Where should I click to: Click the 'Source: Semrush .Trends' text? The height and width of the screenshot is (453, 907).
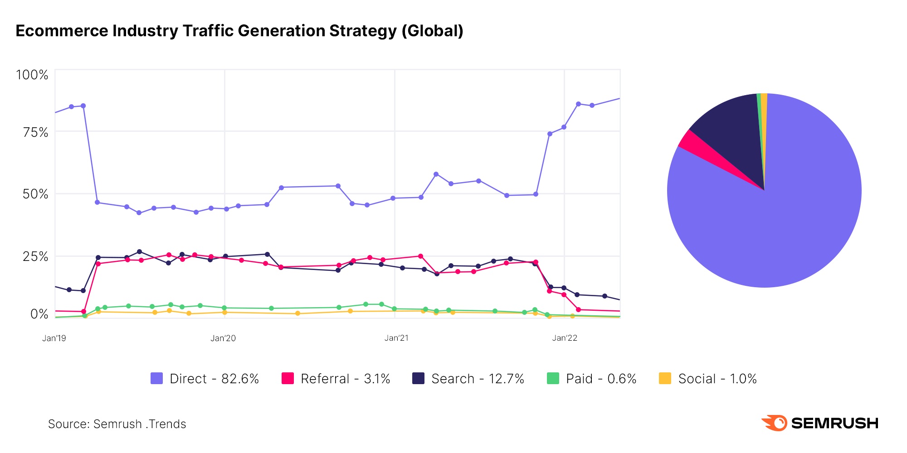tap(117, 424)
